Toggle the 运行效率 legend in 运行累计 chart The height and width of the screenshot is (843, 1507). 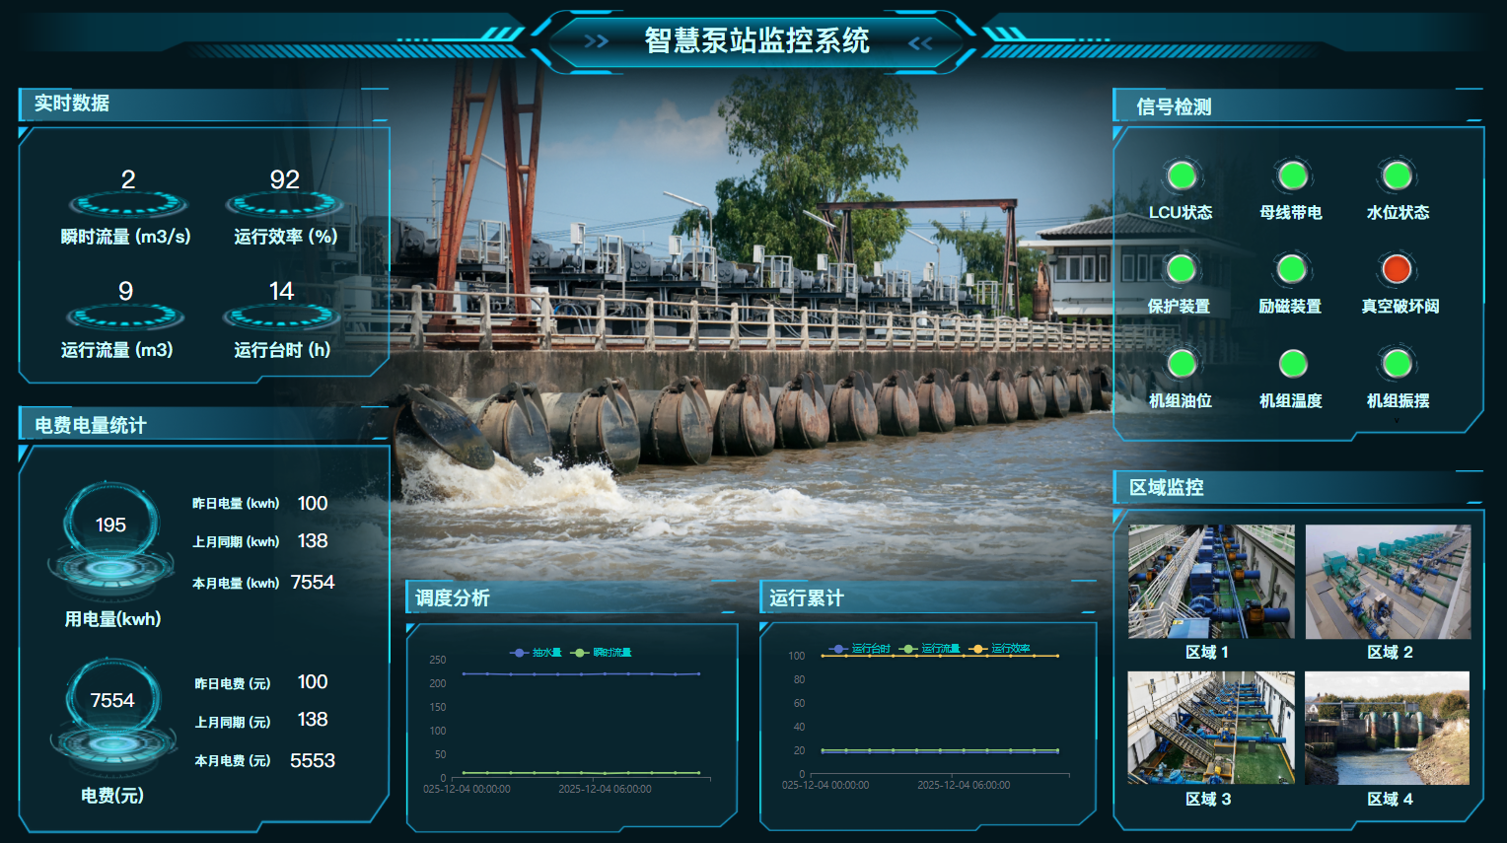pyautogui.click(x=999, y=649)
